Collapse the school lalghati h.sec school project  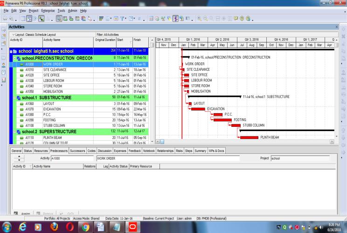11,52
